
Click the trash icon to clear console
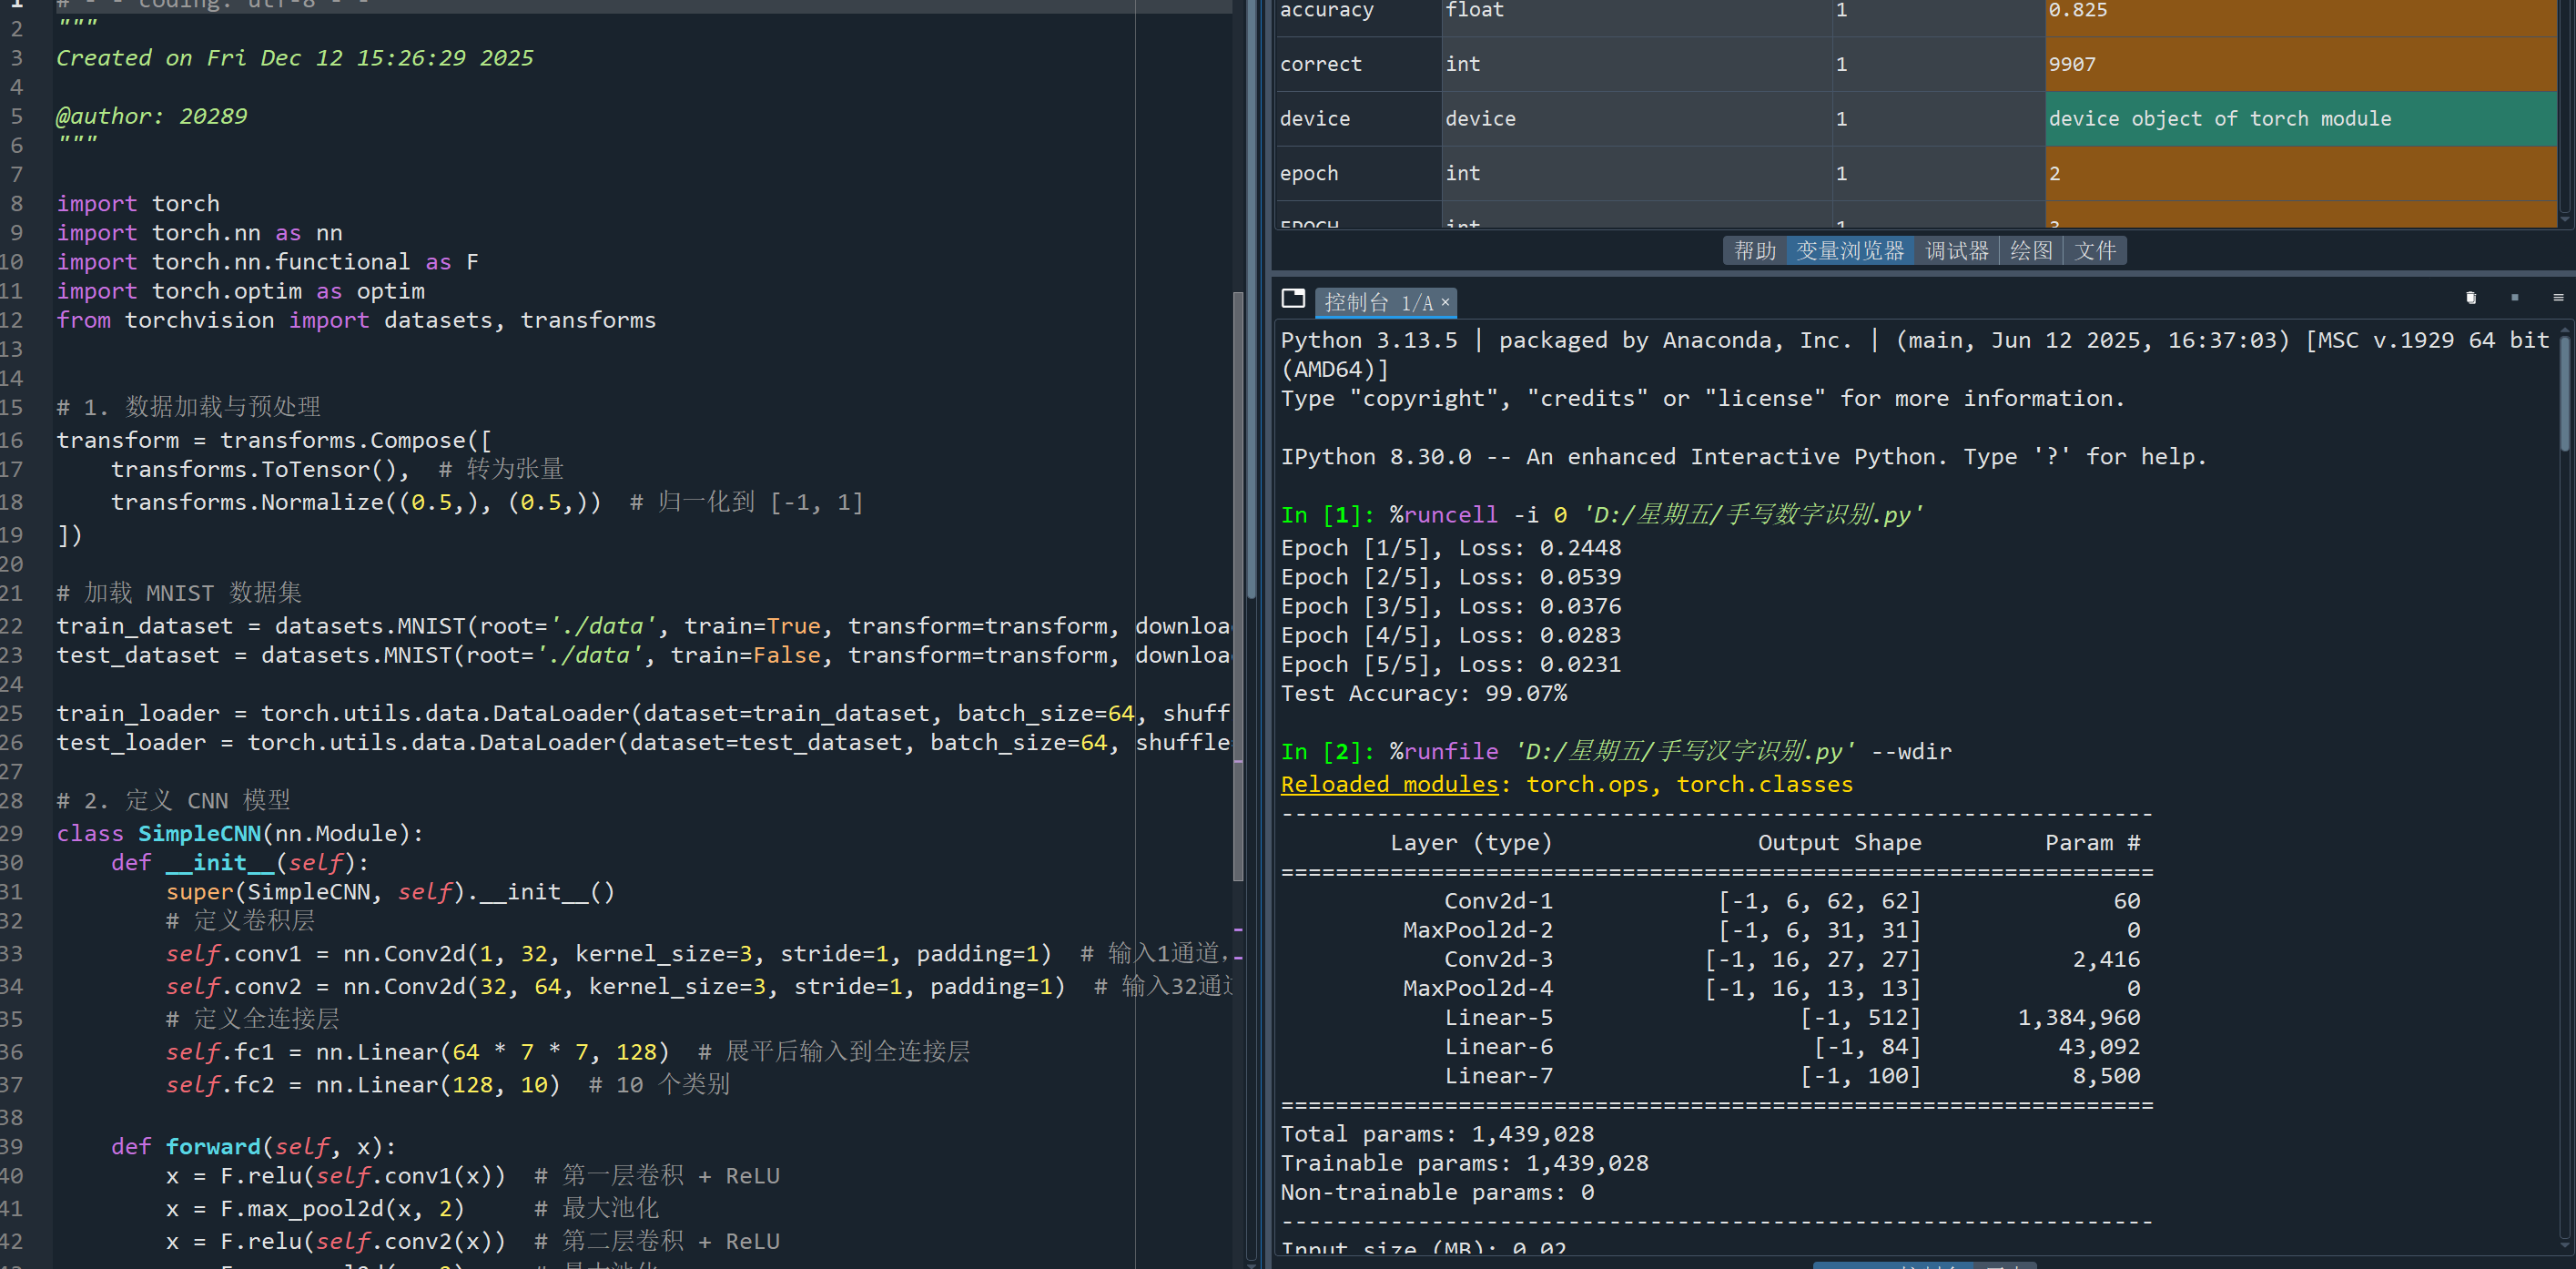point(2471,298)
